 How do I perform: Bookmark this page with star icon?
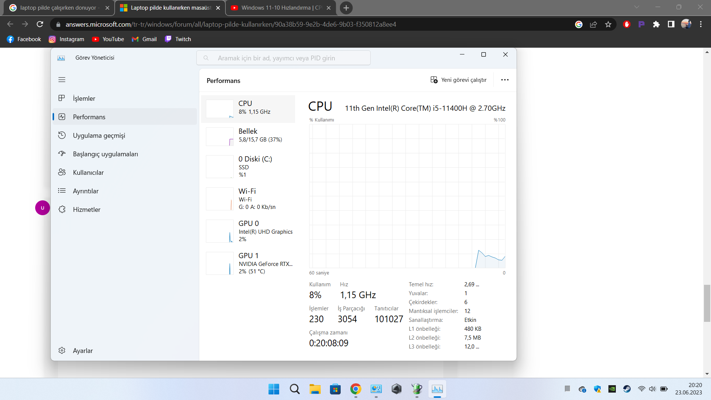click(x=608, y=24)
